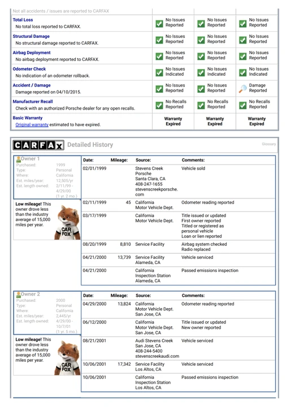Click the CARFAX logo in Detailed History header
The height and width of the screenshot is (407, 291).
(38, 145)
